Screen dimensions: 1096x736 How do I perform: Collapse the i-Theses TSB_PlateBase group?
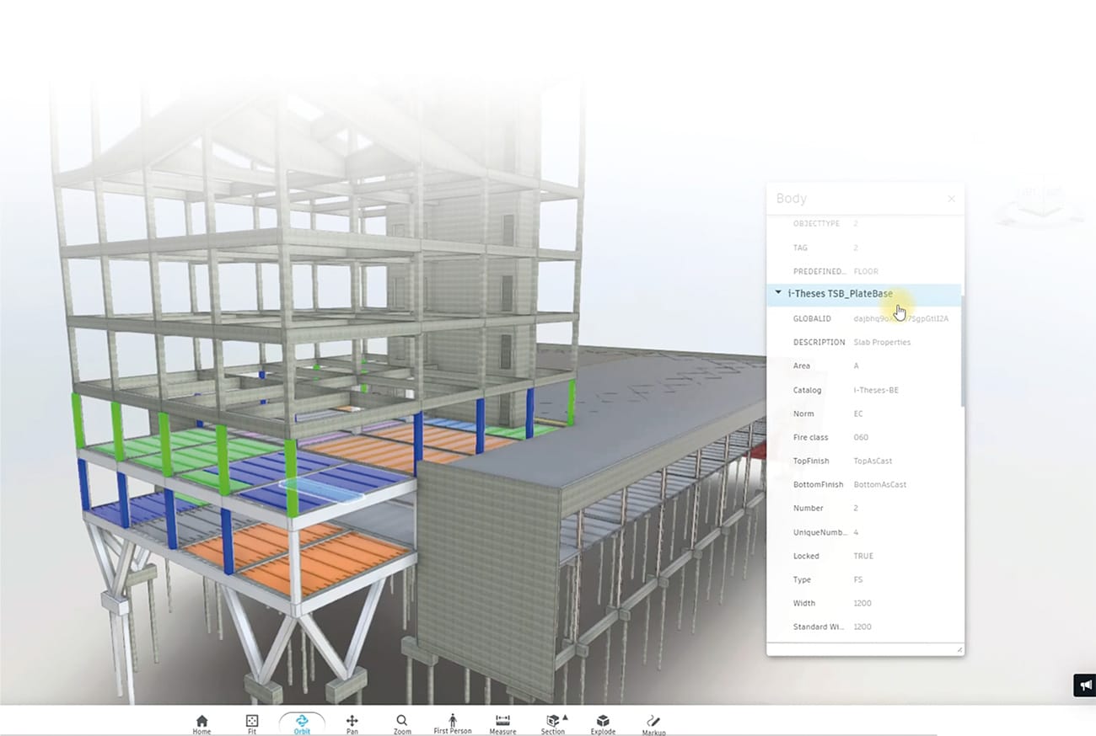[x=778, y=293]
